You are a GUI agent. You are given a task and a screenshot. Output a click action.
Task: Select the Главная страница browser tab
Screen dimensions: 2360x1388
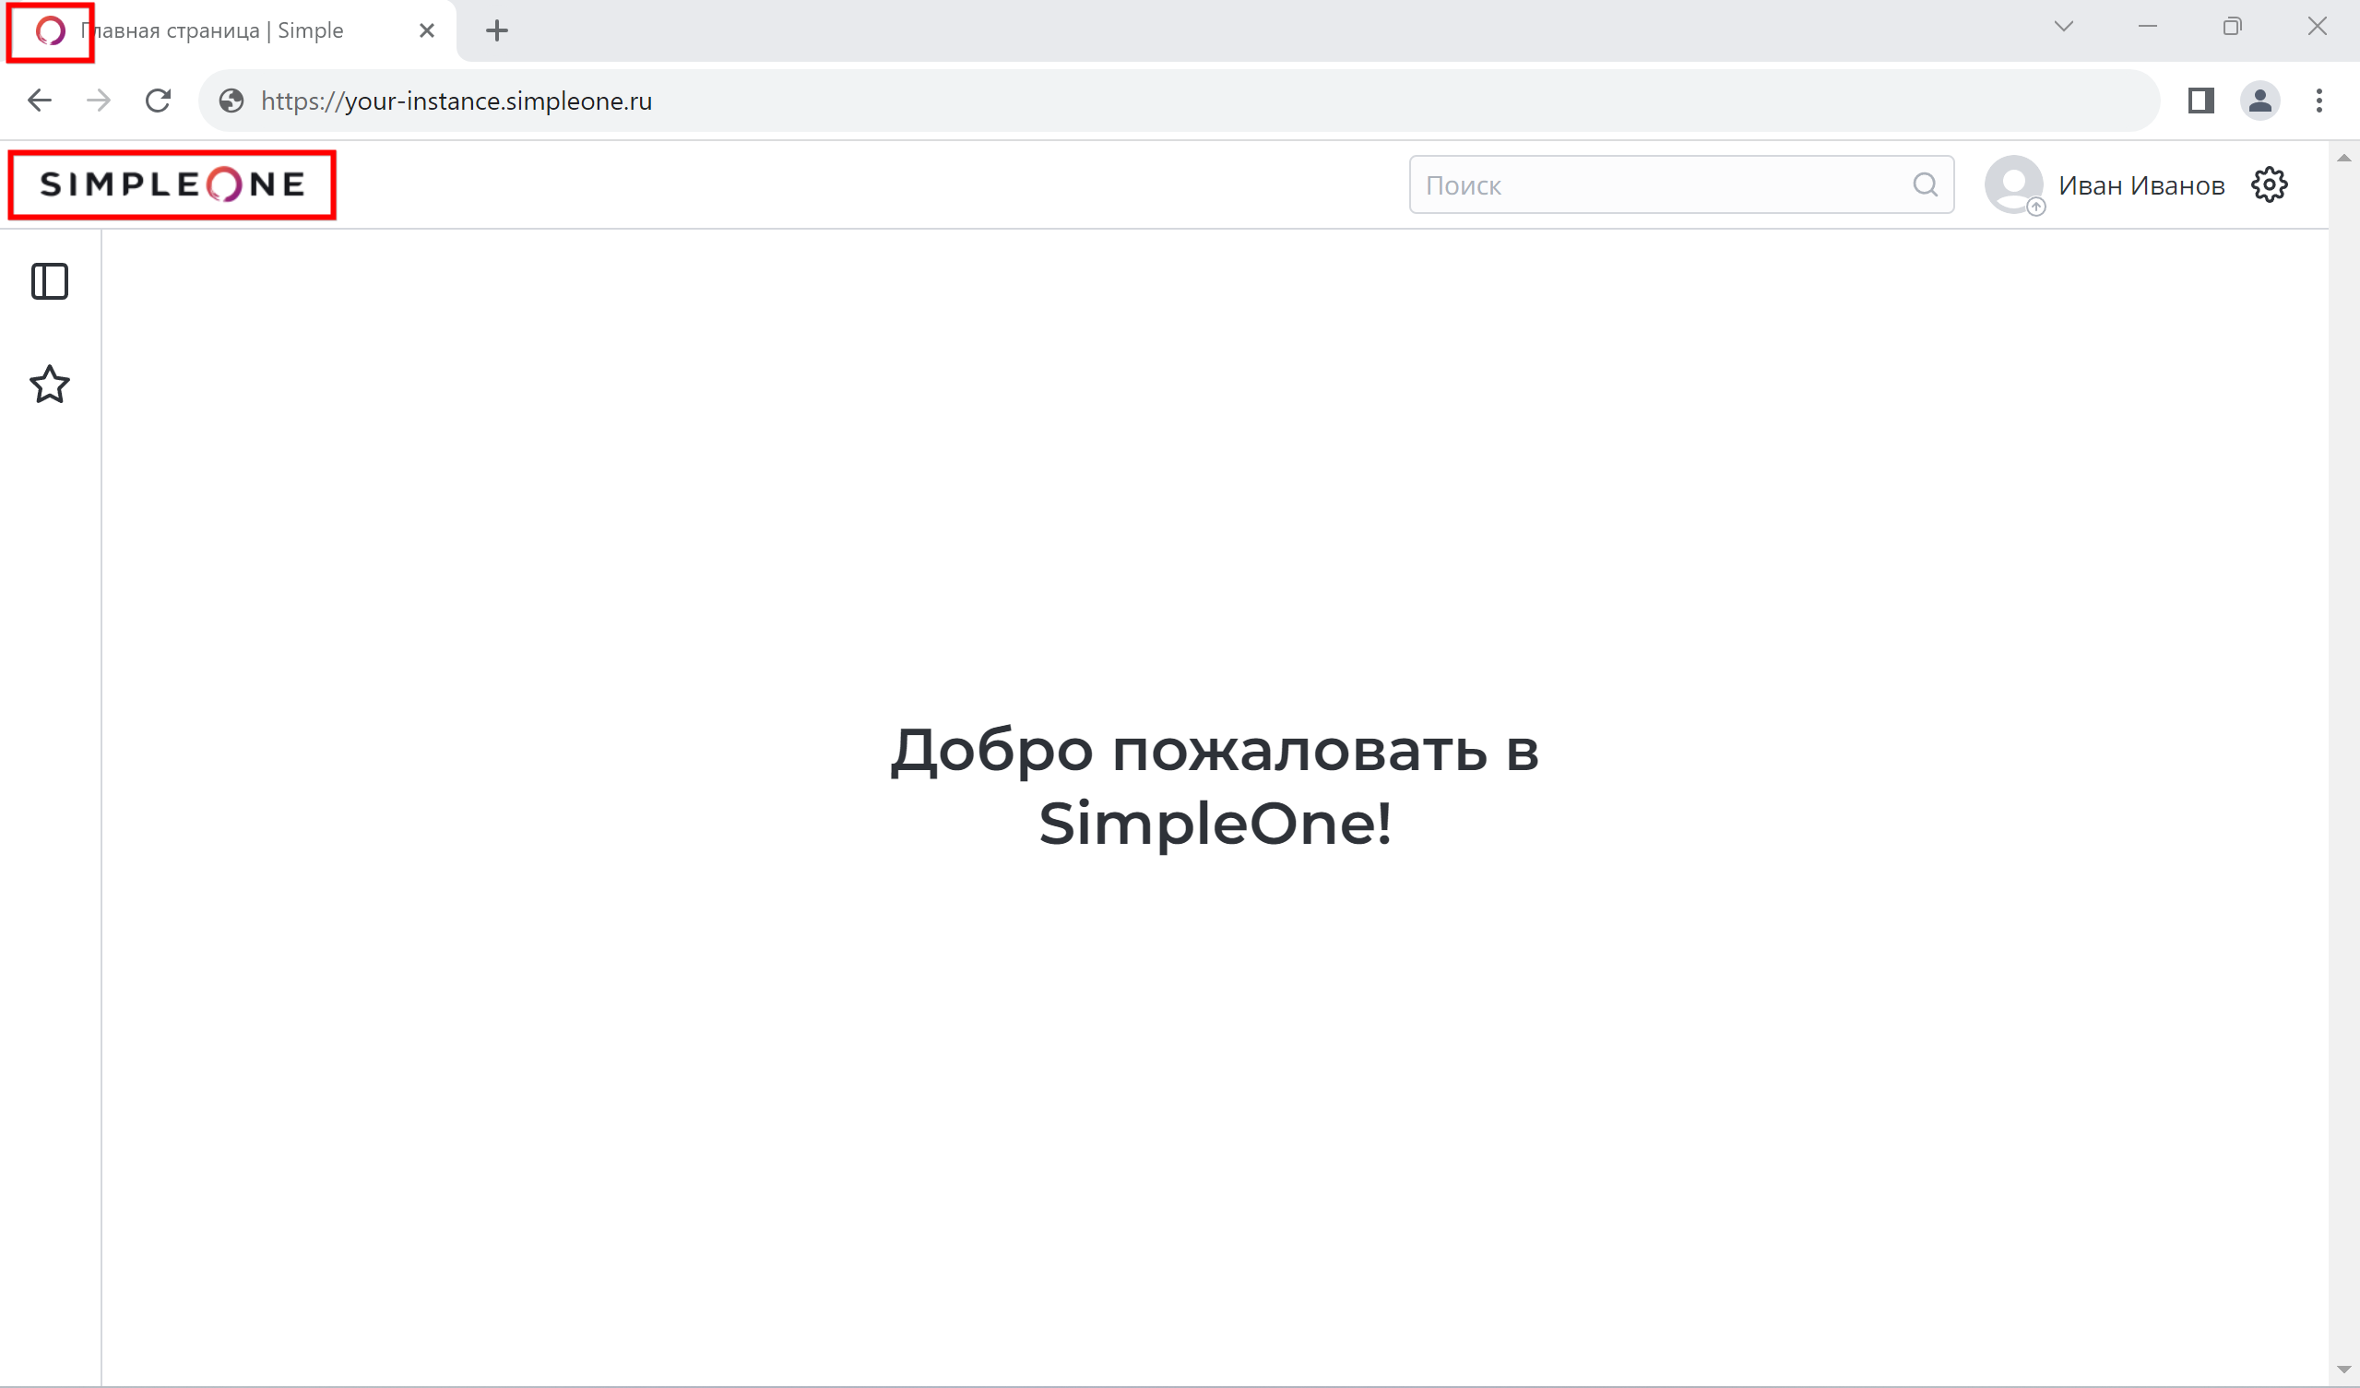pos(216,31)
